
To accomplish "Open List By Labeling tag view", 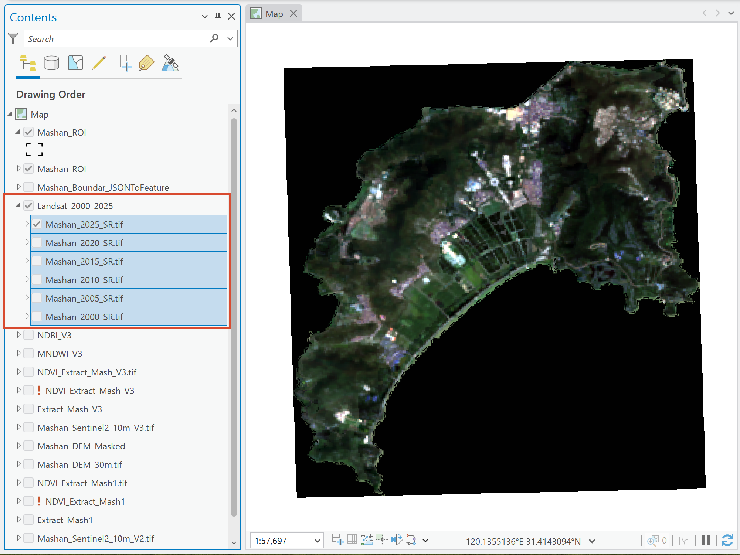I will 146,63.
